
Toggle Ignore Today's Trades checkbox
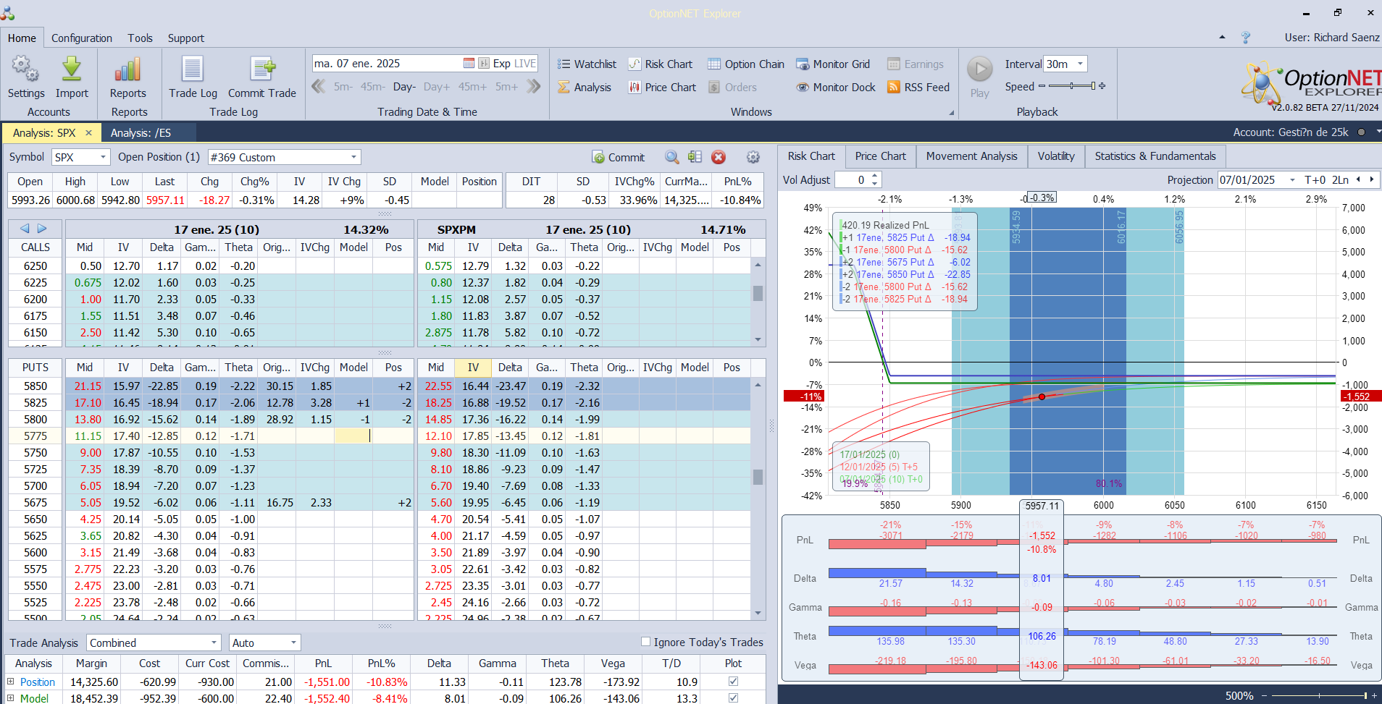point(646,642)
